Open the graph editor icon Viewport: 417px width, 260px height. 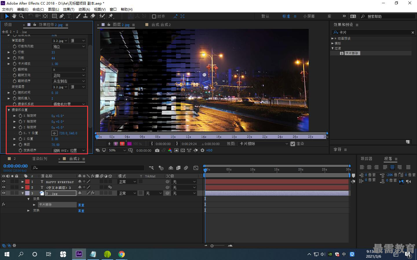click(196, 168)
